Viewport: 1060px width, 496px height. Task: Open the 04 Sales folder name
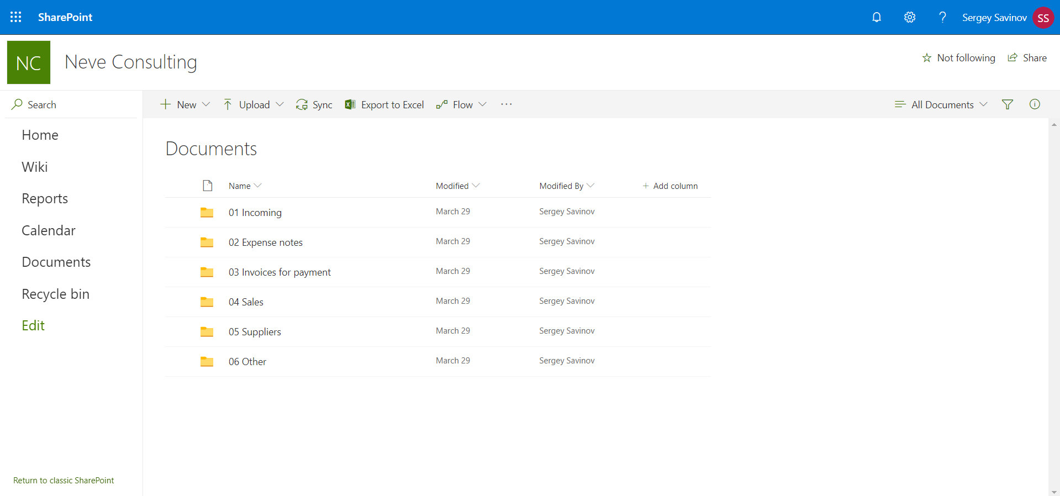246,302
